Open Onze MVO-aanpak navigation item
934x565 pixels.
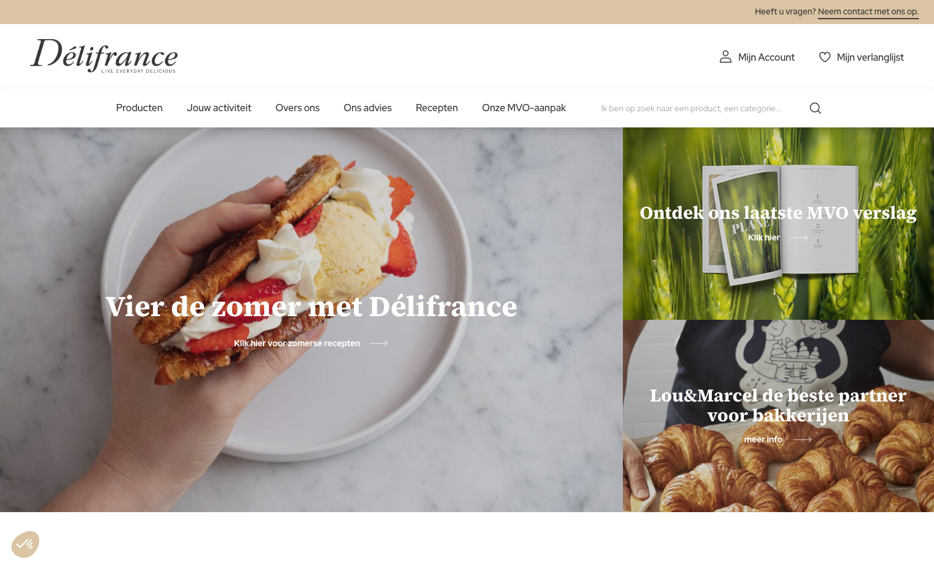click(524, 108)
